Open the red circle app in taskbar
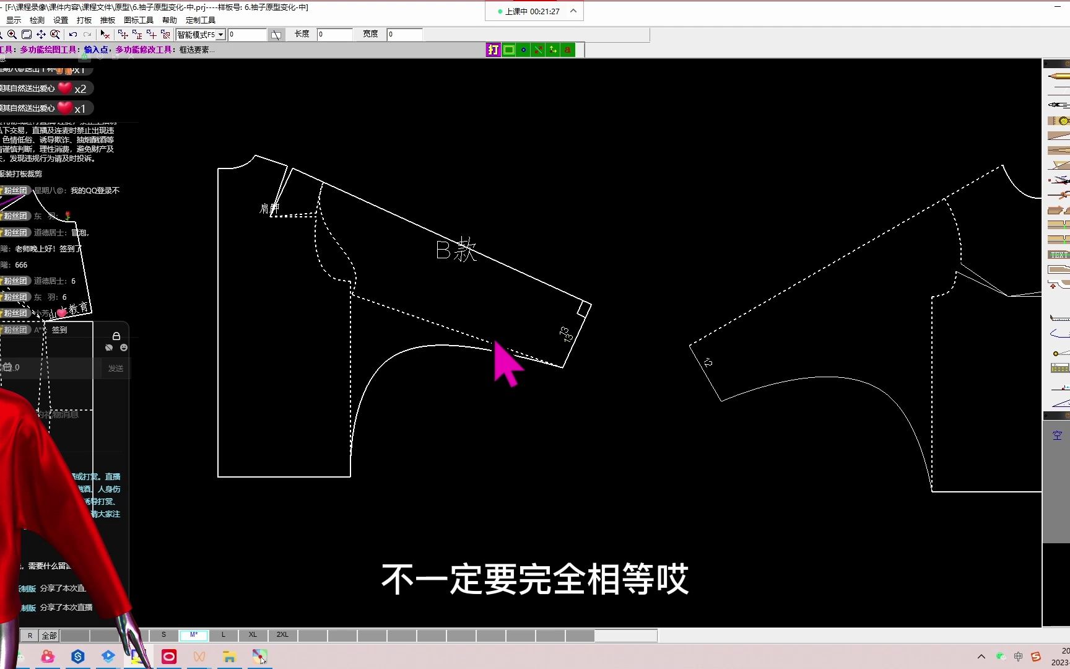 pyautogui.click(x=169, y=657)
